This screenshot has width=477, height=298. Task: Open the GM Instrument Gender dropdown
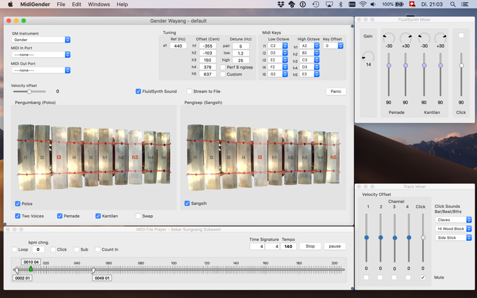click(x=41, y=40)
